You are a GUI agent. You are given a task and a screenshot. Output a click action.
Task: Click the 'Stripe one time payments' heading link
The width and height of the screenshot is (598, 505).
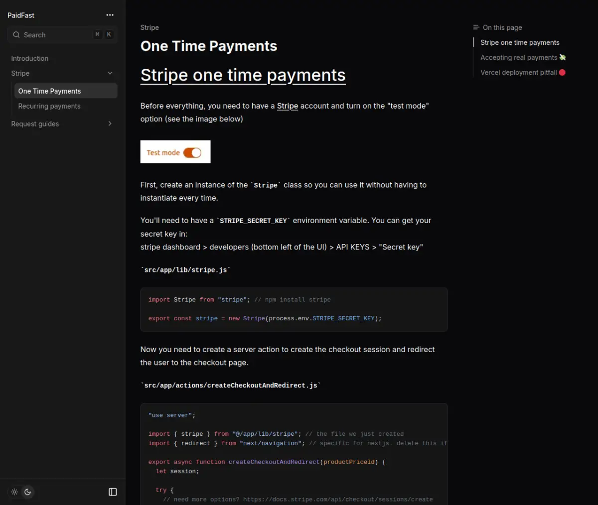[x=243, y=75]
